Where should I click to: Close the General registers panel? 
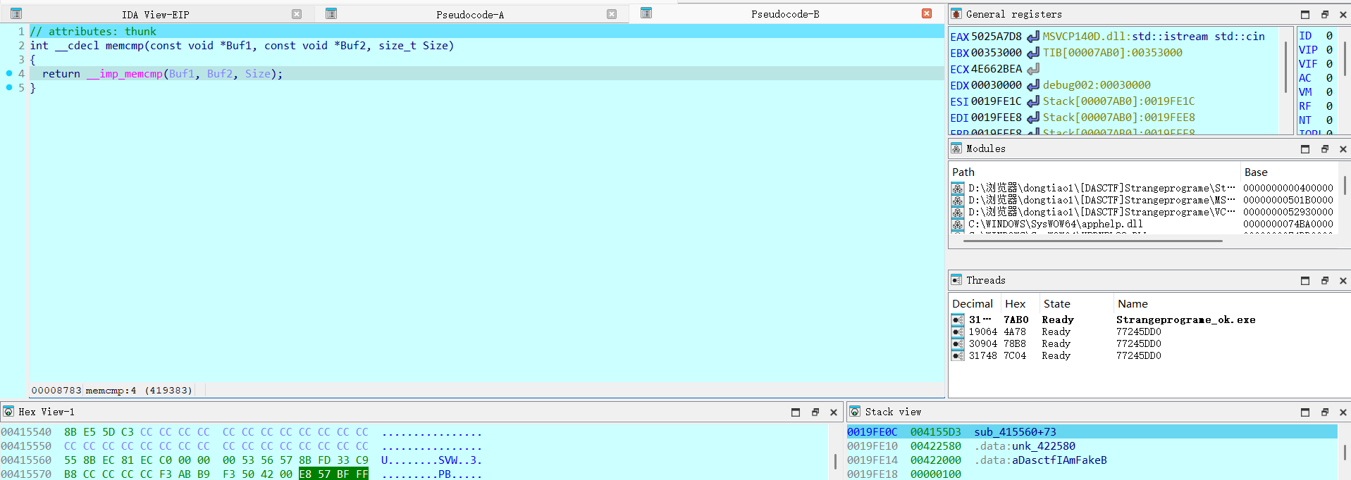1343,14
